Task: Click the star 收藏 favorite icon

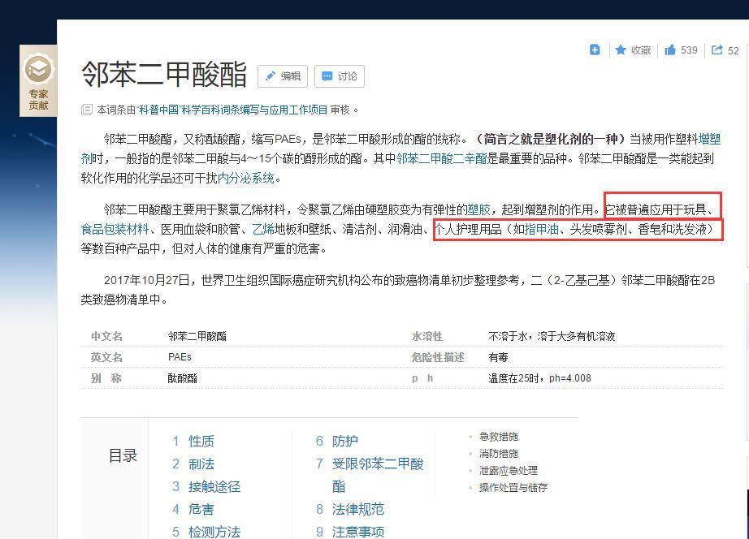Action: click(x=621, y=50)
